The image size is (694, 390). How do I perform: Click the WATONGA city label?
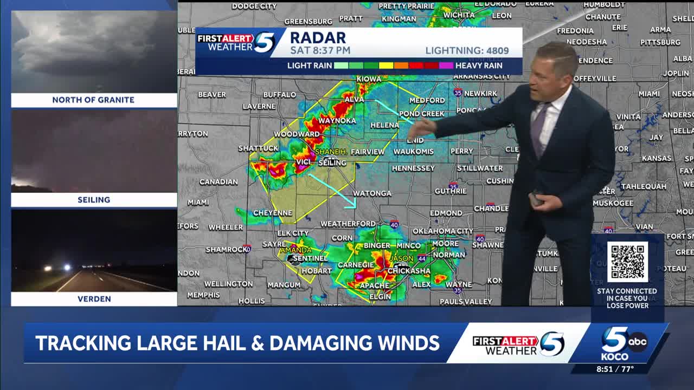pos(372,193)
